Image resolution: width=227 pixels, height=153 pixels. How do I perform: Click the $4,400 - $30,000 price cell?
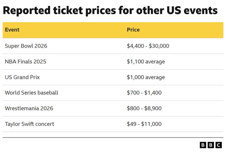point(148,46)
